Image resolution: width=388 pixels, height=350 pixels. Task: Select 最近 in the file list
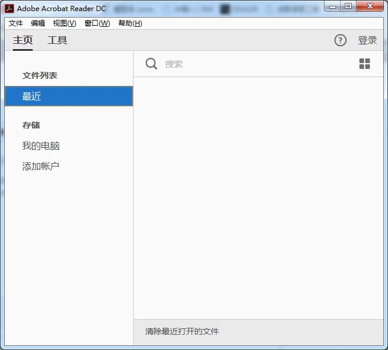pyautogui.click(x=69, y=96)
